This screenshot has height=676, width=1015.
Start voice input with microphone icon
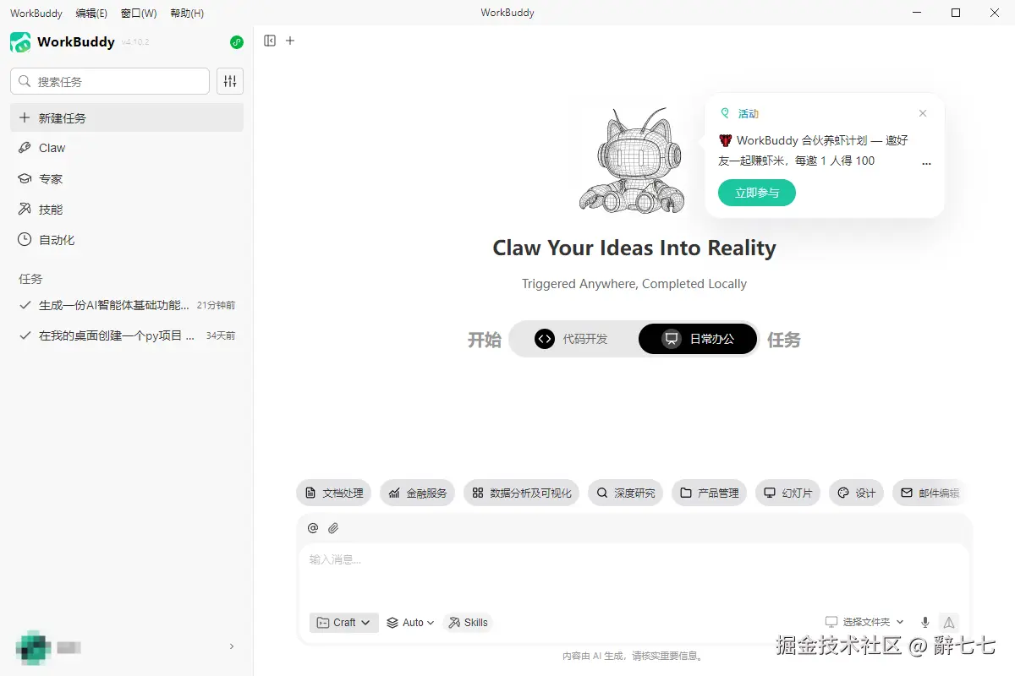tap(925, 622)
